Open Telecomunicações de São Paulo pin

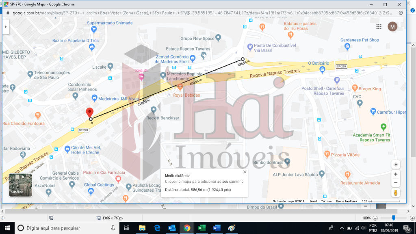pyautogui.click(x=30, y=74)
